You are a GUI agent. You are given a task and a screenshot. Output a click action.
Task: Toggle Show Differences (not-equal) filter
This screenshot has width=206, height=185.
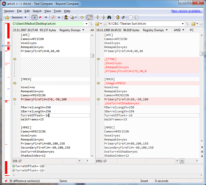point(40,17)
